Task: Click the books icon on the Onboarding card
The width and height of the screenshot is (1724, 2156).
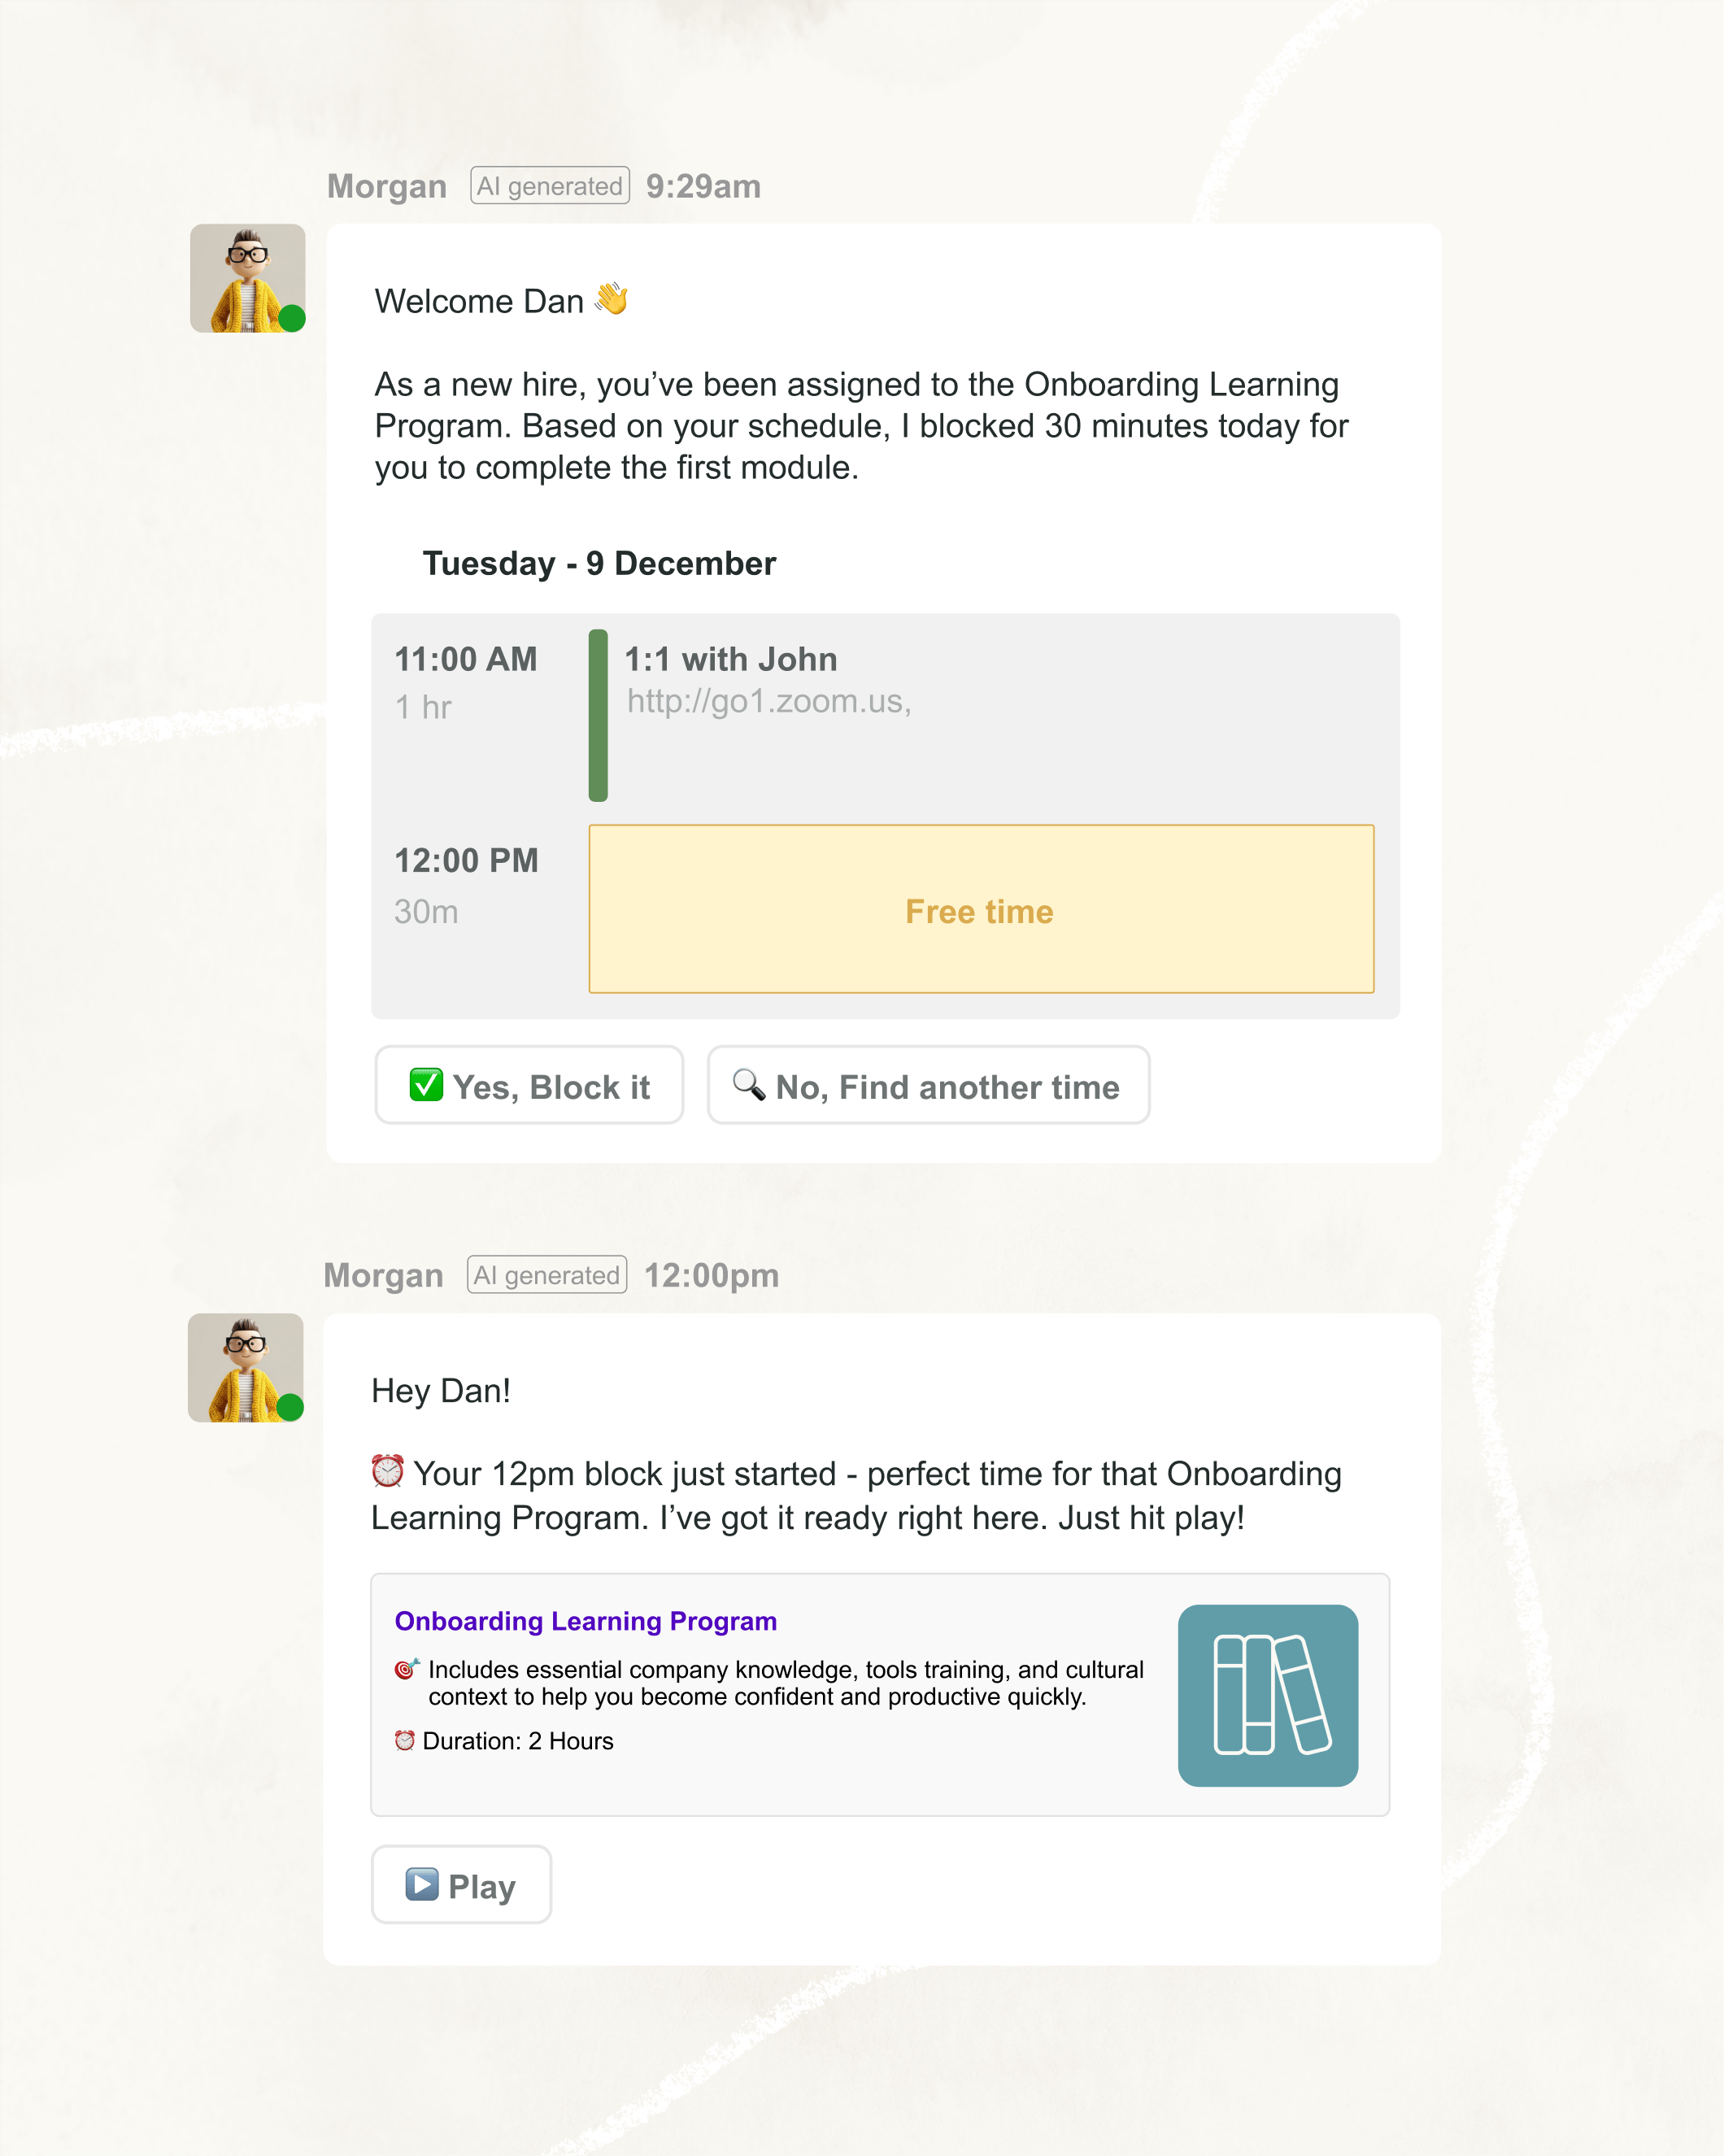Action: (1267, 1695)
